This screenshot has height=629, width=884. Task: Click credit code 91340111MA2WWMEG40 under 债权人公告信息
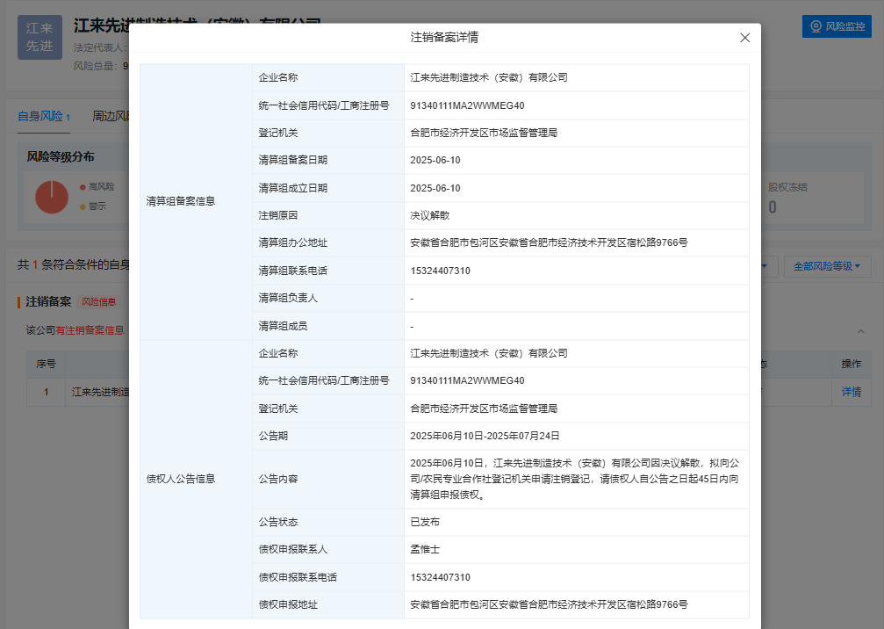467,380
